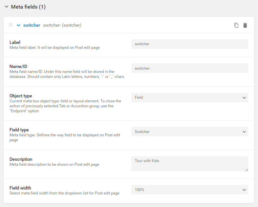Click the Field width dropdown arrow
Image resolution: width=258 pixels, height=207 pixels.
(x=244, y=190)
